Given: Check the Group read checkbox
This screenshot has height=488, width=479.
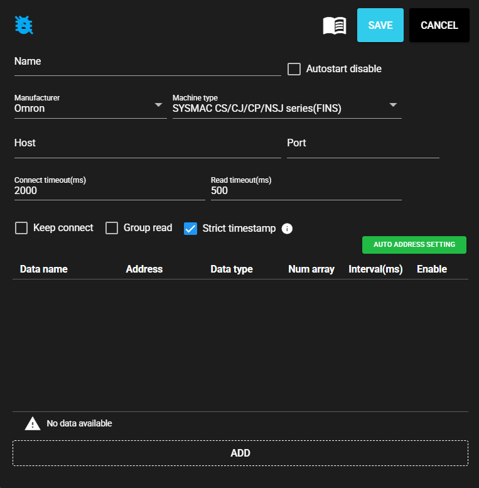Looking at the screenshot, I should click(112, 228).
